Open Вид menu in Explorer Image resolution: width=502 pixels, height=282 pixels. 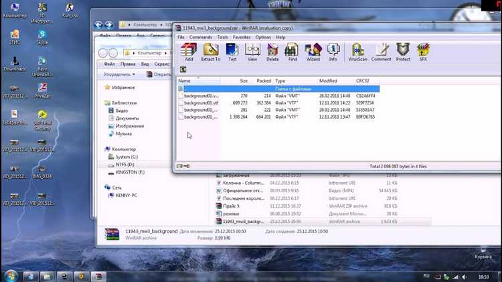click(x=145, y=64)
